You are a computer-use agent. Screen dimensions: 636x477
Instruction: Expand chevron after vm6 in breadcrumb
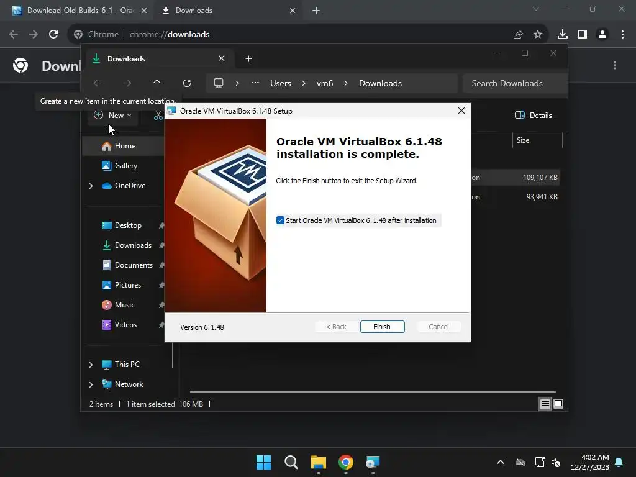tap(346, 83)
